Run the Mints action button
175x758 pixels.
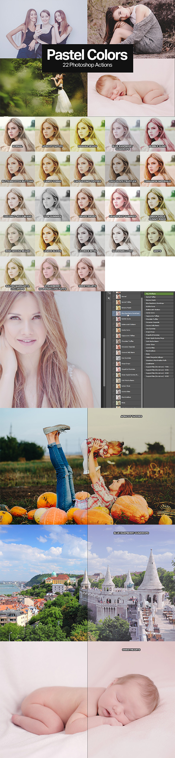pyautogui.click(x=159, y=354)
